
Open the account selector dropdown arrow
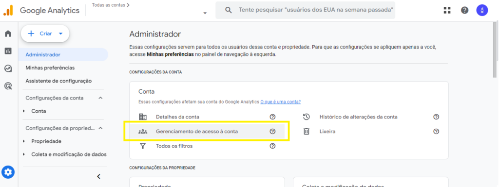tap(205, 13)
